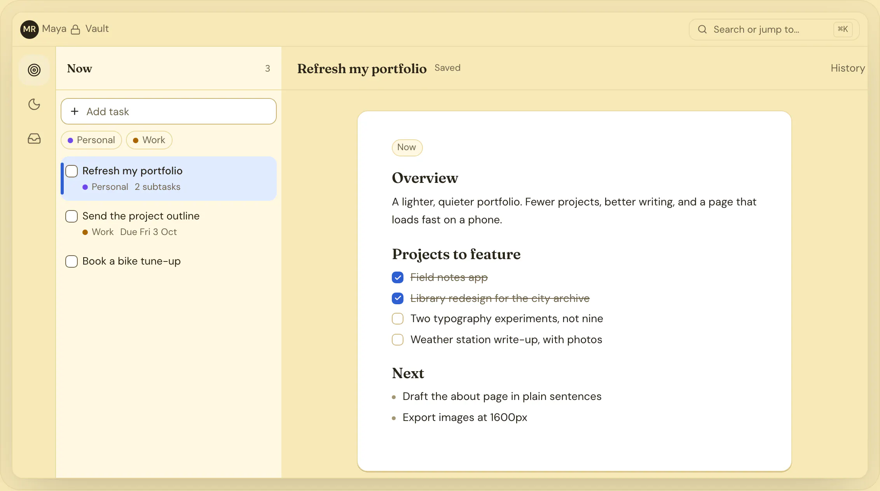The height and width of the screenshot is (491, 880).
Task: Click the Overview heading
Action: point(425,178)
